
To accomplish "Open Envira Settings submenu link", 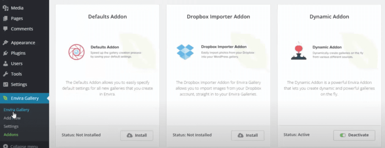I will (11, 126).
